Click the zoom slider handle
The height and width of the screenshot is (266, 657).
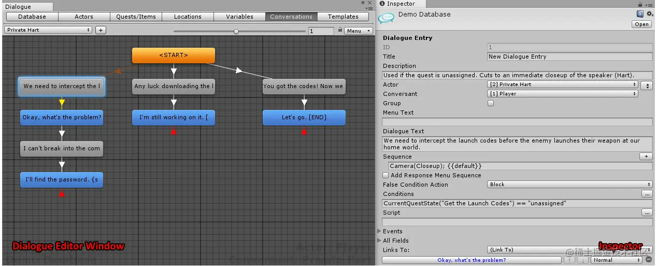(x=236, y=31)
